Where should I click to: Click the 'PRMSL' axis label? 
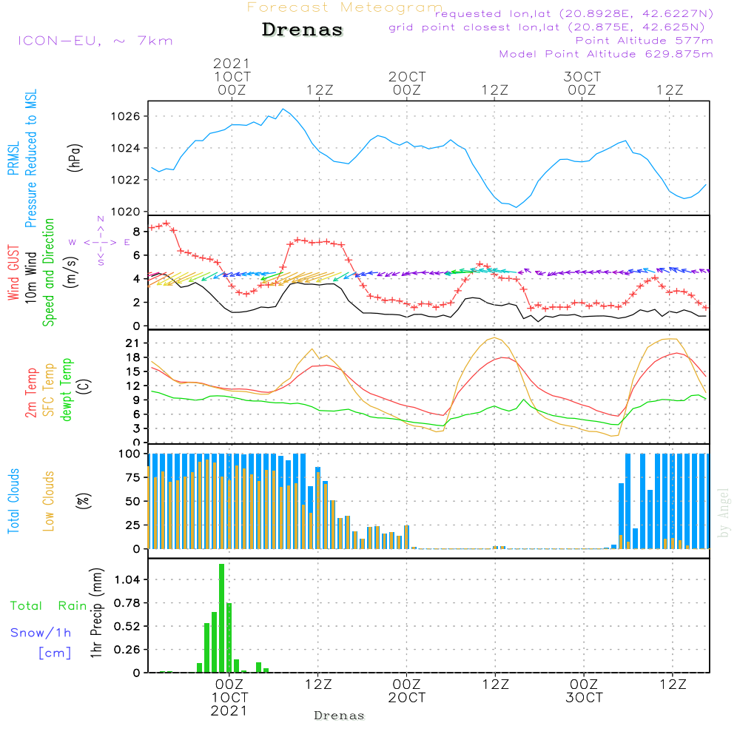tap(13, 158)
